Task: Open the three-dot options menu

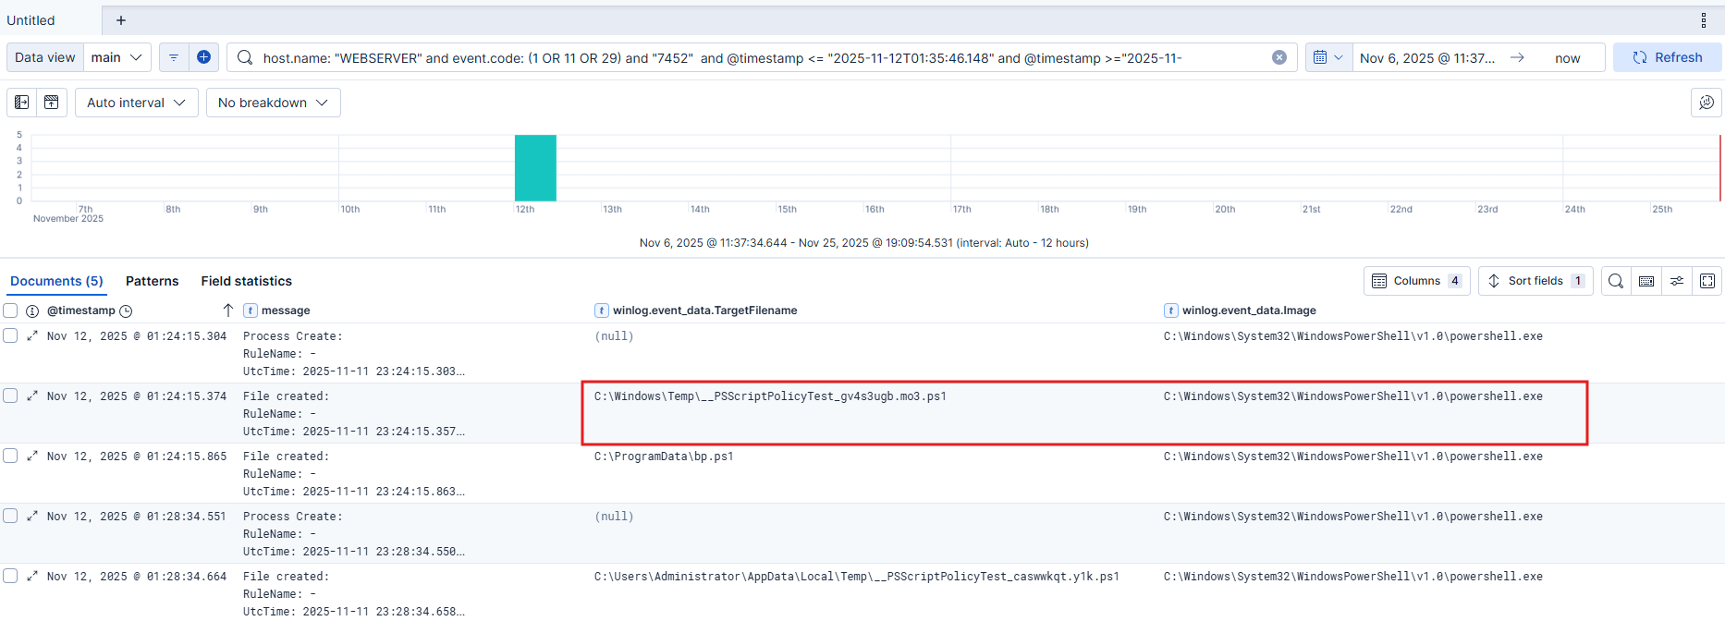Action: click(x=1704, y=20)
